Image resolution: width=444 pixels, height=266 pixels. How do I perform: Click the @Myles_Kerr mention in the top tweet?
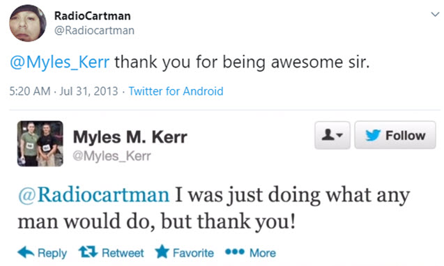click(59, 62)
